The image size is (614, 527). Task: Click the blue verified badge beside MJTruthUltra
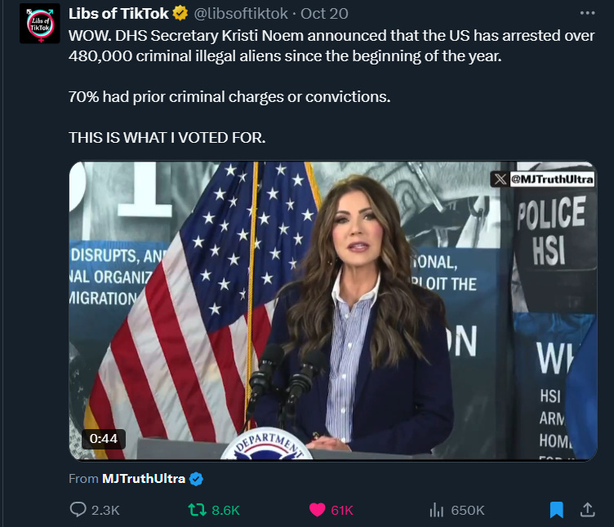click(196, 479)
